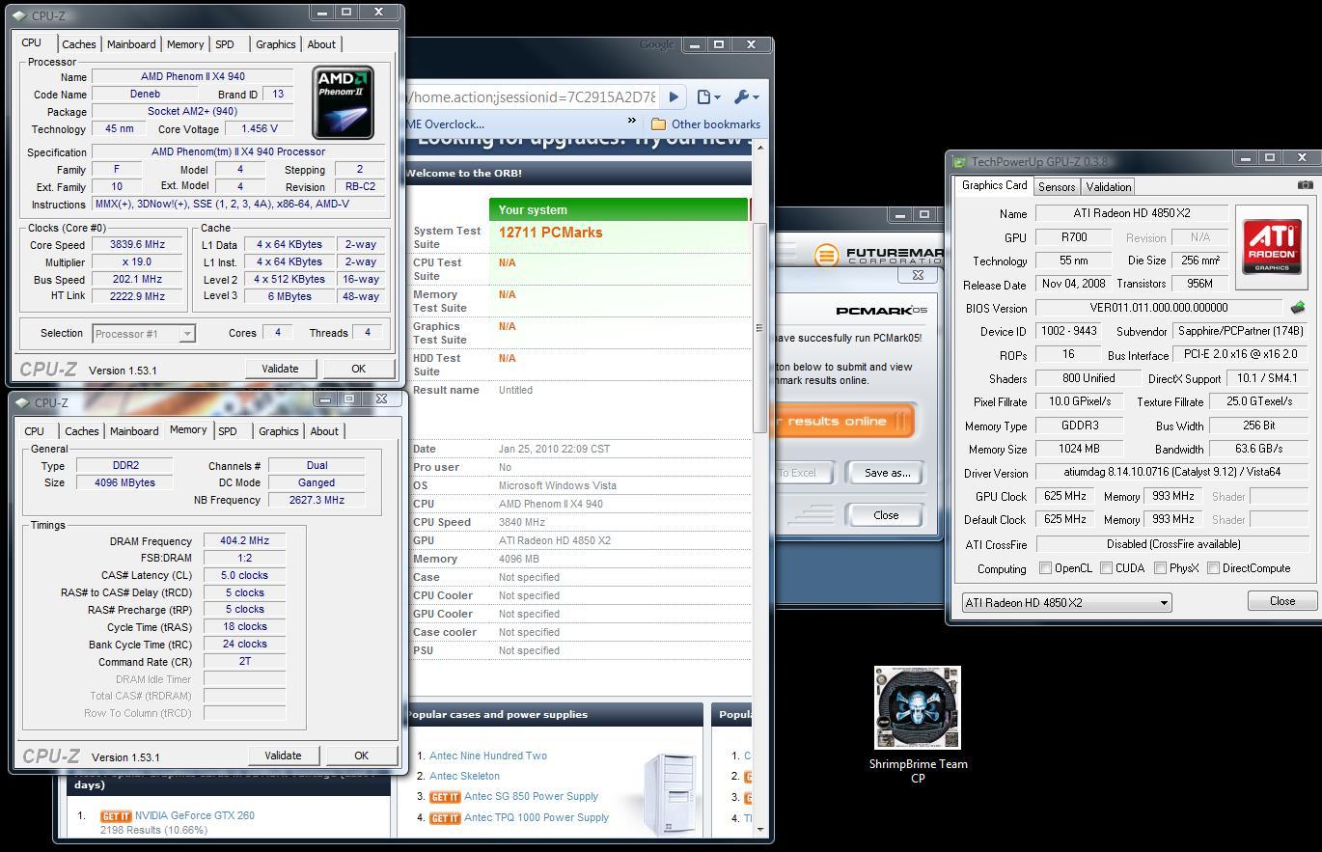The width and height of the screenshot is (1322, 852).
Task: Click the GPU-Z title bar icon
Action: point(960,162)
